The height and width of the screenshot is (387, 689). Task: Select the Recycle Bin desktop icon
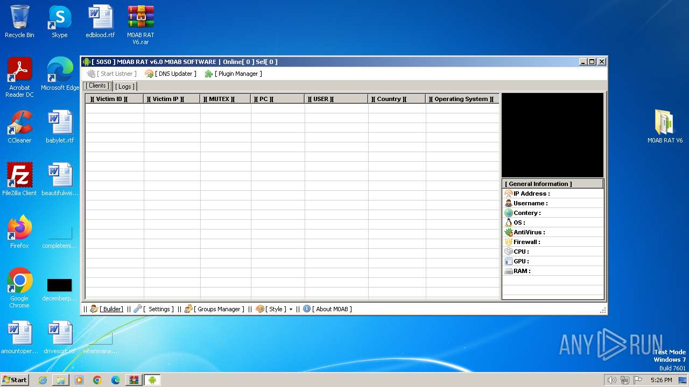pos(19,21)
